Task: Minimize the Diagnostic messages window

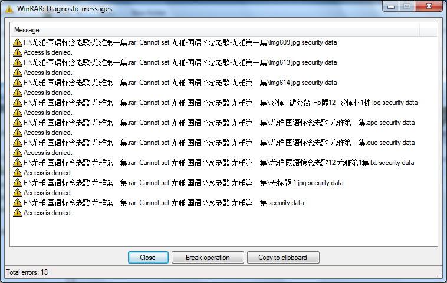Action: click(391, 6)
